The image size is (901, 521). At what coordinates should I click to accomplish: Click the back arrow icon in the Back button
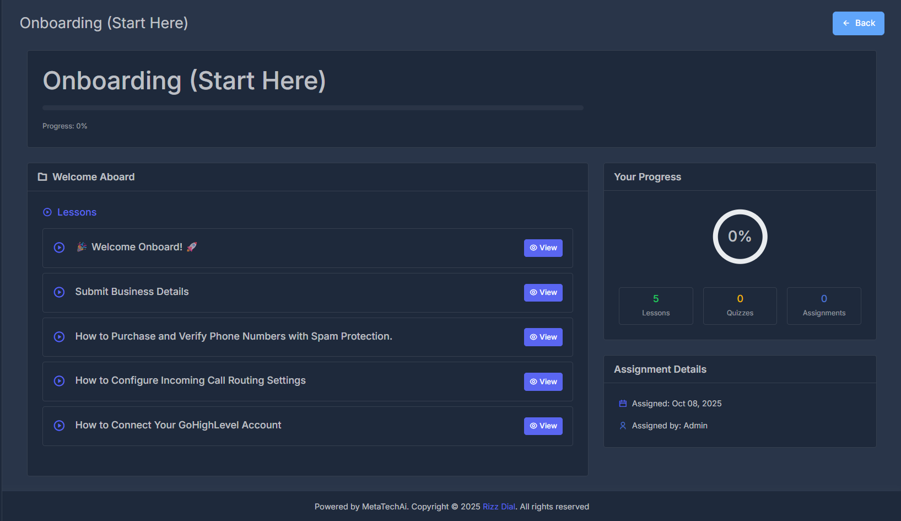[846, 23]
